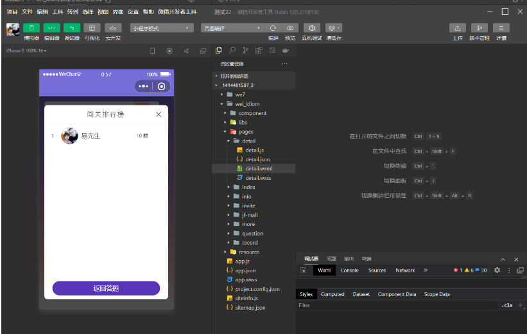
Task: Click the Upload icon
Action: pos(458,28)
